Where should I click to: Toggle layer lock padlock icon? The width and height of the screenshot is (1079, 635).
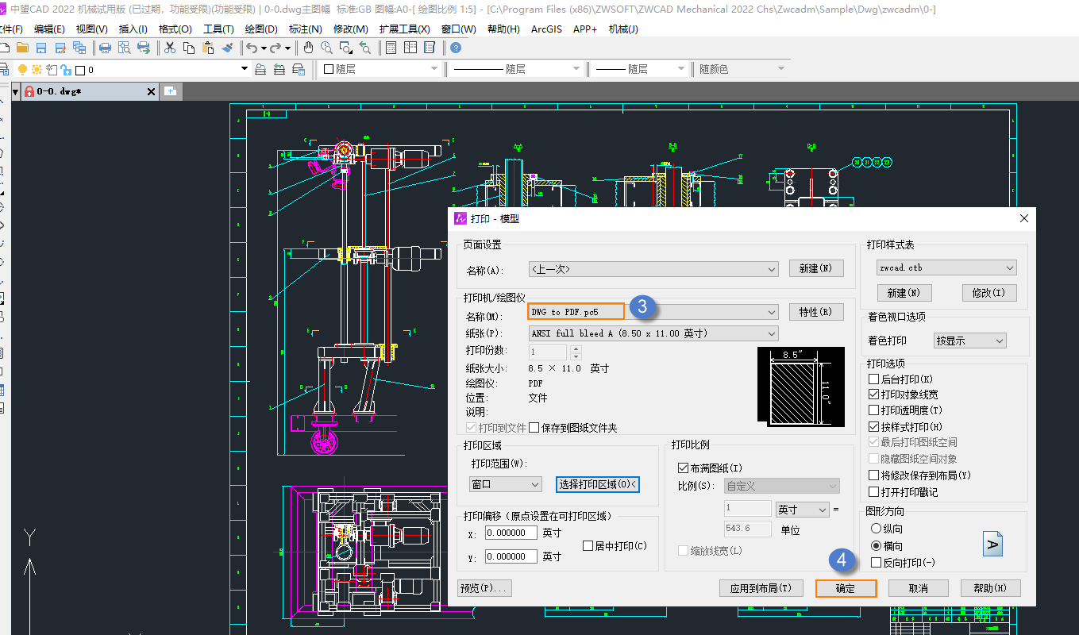tap(66, 70)
